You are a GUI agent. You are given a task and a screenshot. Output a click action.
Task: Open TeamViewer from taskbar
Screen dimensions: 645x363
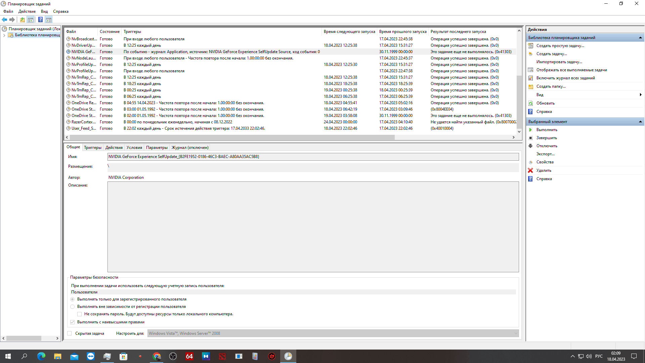(x=91, y=356)
